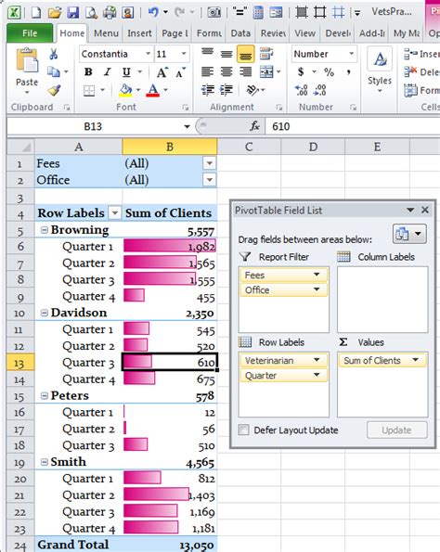Click the Print Preview icon
The height and width of the screenshot is (552, 440).
coord(92,13)
